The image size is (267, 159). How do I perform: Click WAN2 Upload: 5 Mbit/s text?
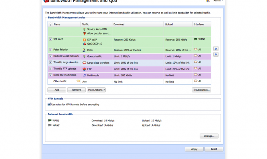[151, 125]
